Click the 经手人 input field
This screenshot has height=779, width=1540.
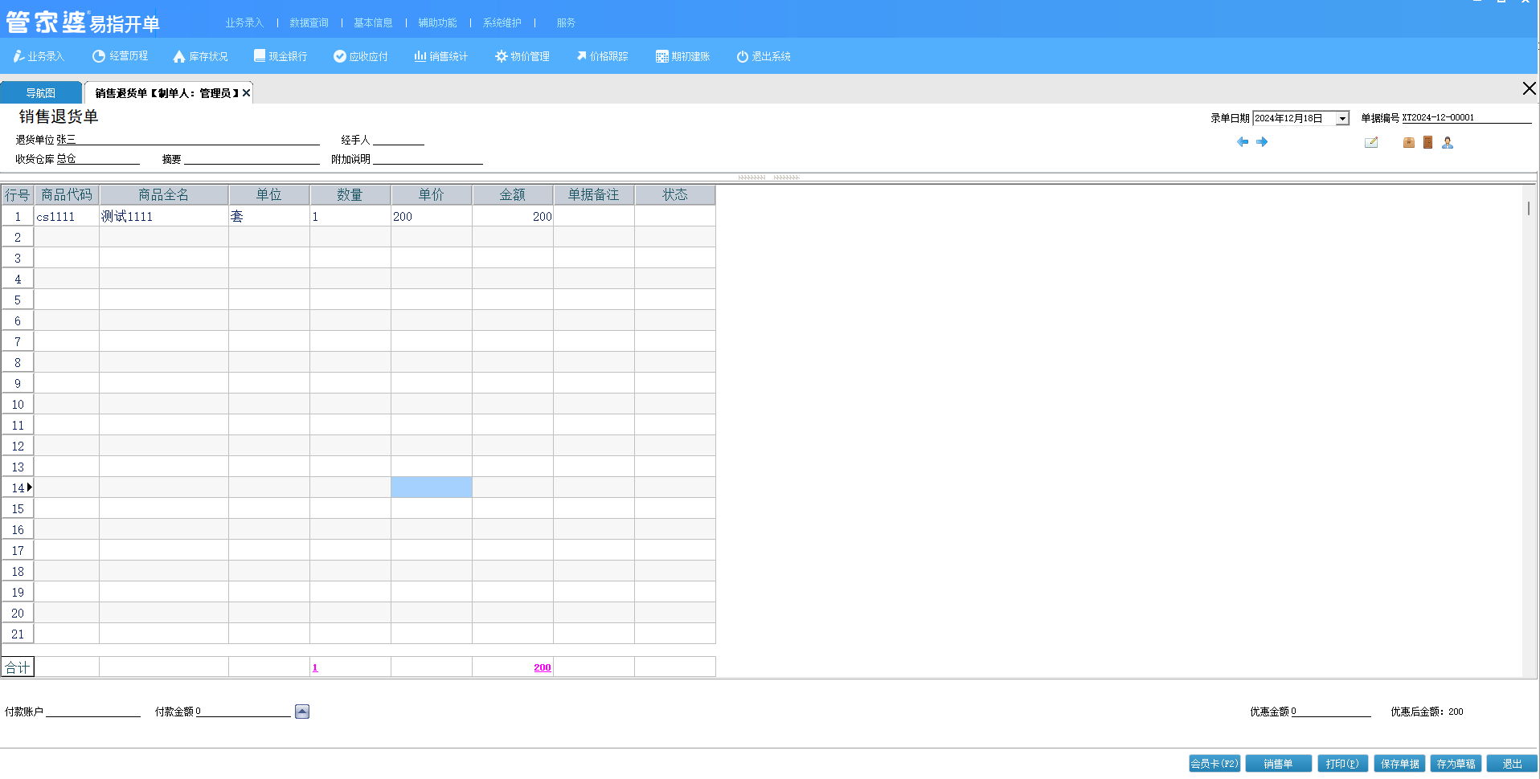pos(398,140)
